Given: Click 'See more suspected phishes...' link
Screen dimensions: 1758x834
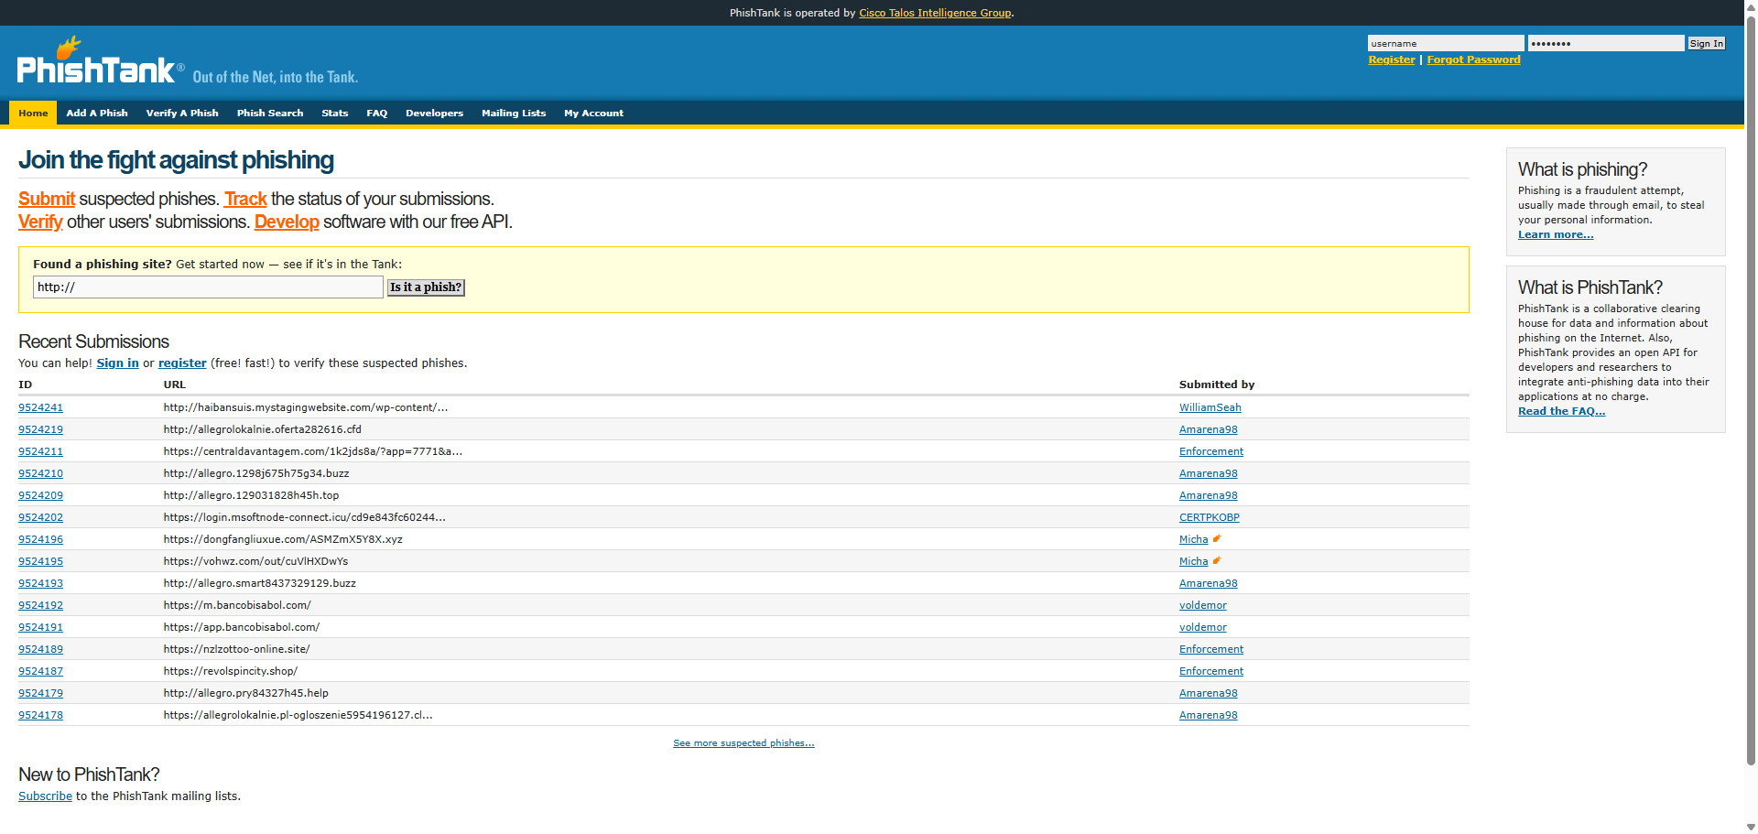Looking at the screenshot, I should click(743, 743).
